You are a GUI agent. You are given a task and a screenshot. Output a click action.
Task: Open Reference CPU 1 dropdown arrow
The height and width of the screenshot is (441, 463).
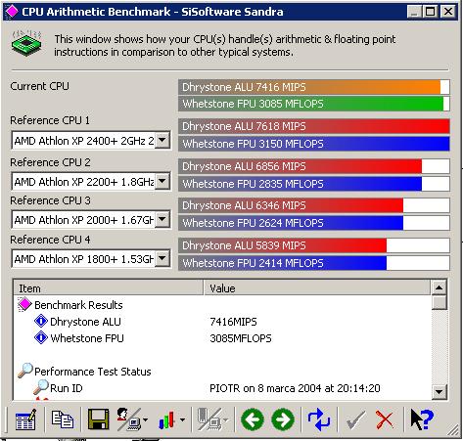[162, 141]
